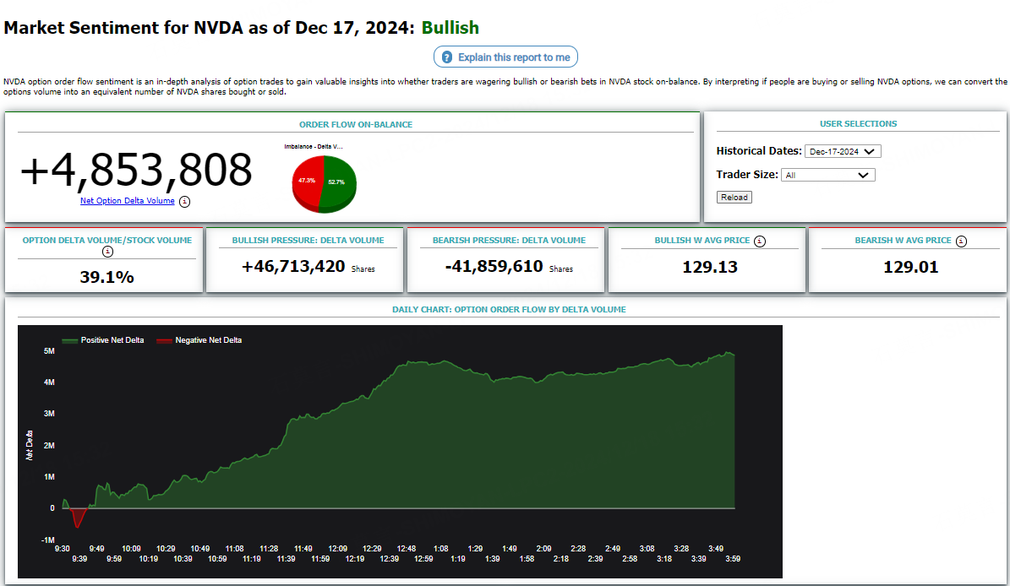The image size is (1010, 586).
Task: Click the 12:48 x-axis time label
Action: click(x=407, y=549)
